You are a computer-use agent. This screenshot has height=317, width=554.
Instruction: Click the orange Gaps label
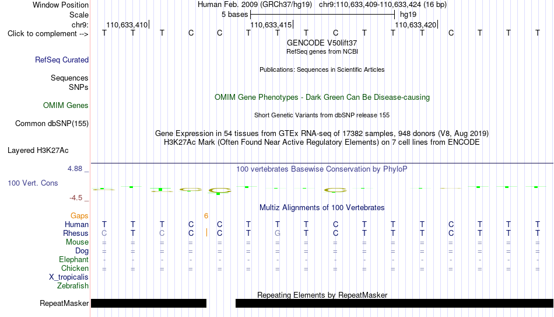click(79, 216)
